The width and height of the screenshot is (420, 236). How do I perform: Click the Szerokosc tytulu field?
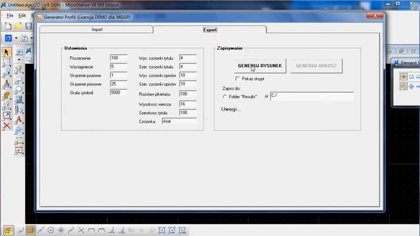click(x=188, y=112)
